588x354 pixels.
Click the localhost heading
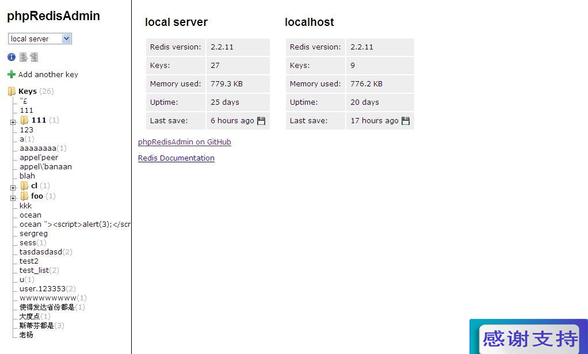310,22
